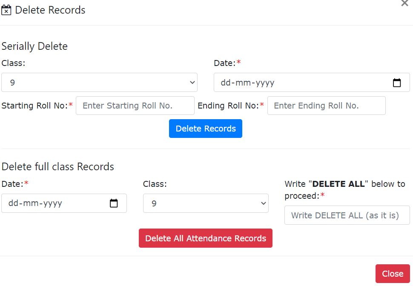The height and width of the screenshot is (286, 413).
Task: Click the Delete full class Records heading
Action: [x=58, y=166]
